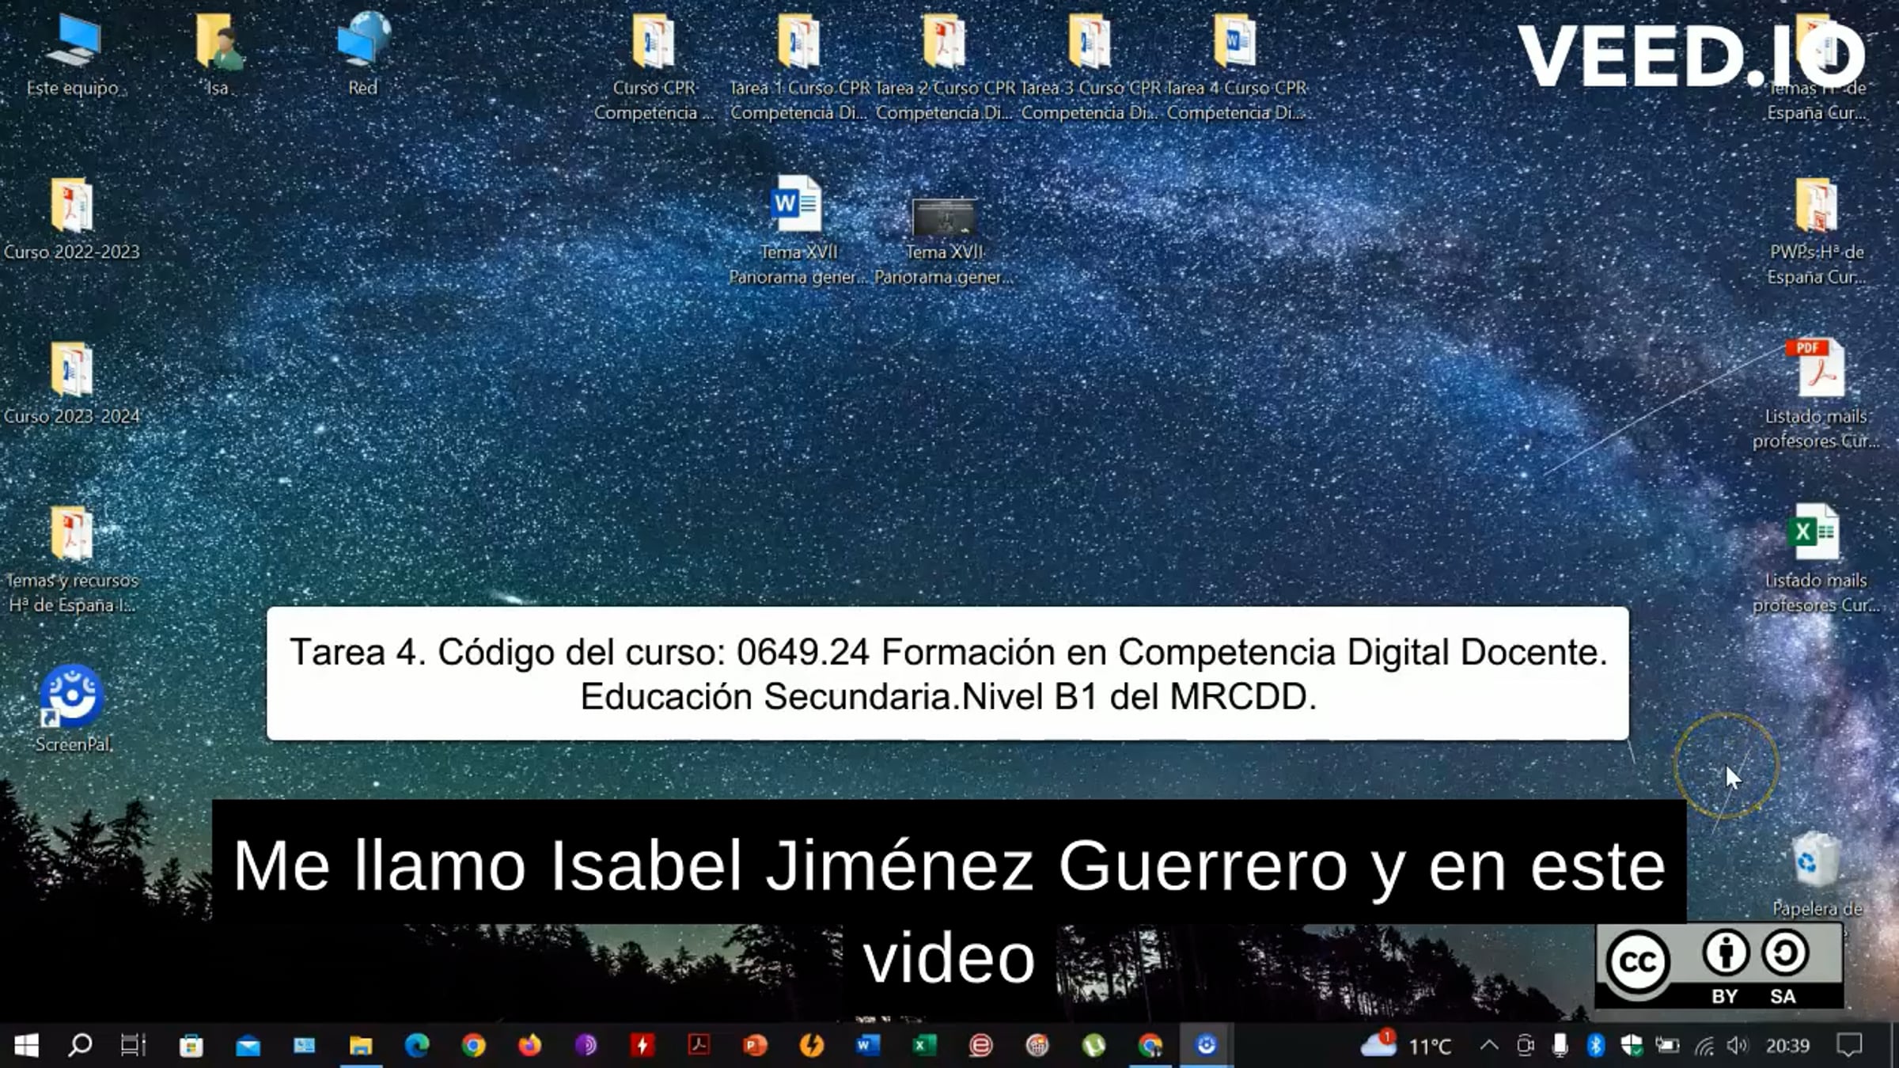Click the volume speaker tray icon
This screenshot has width=1899, height=1068.
pyautogui.click(x=1737, y=1046)
